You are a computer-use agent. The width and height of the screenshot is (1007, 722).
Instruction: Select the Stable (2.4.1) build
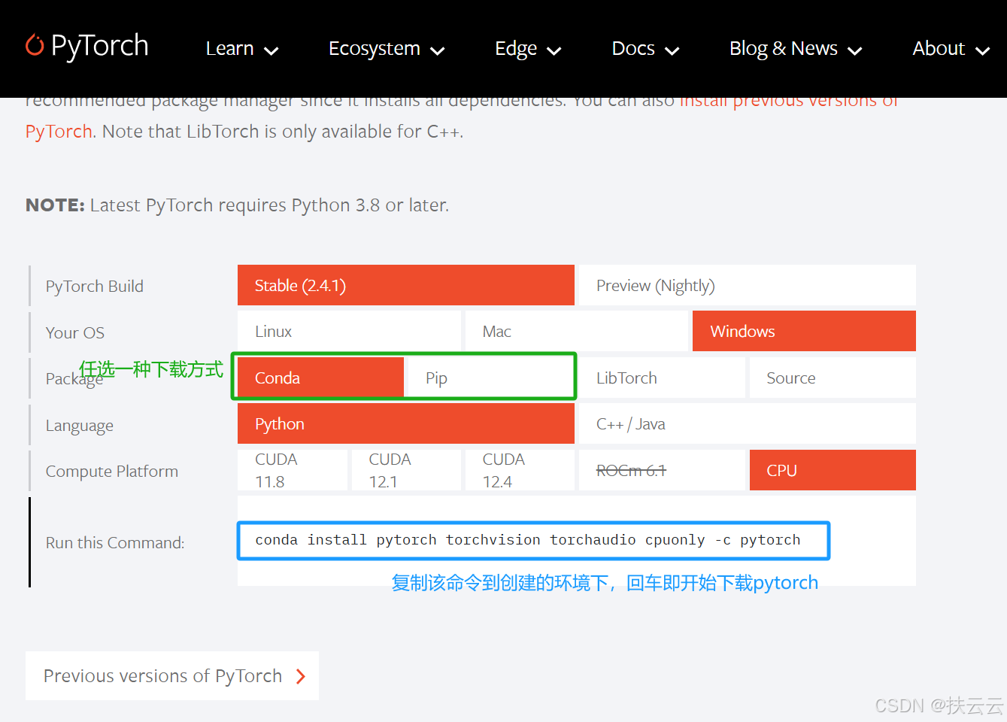tap(406, 285)
